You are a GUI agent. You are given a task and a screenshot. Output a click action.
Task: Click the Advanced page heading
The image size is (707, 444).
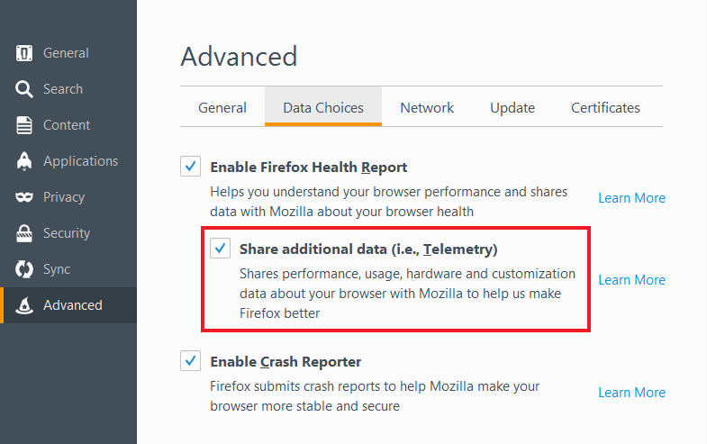click(x=239, y=57)
